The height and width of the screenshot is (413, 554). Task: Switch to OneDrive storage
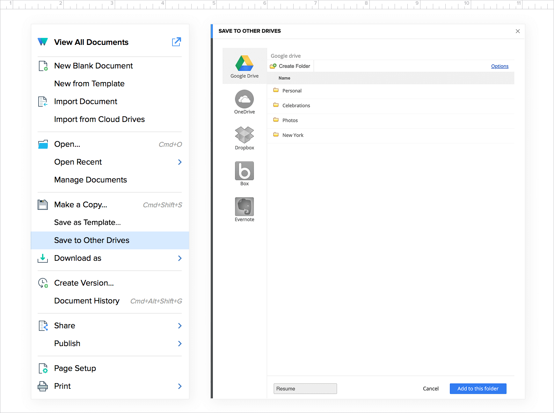pos(244,99)
